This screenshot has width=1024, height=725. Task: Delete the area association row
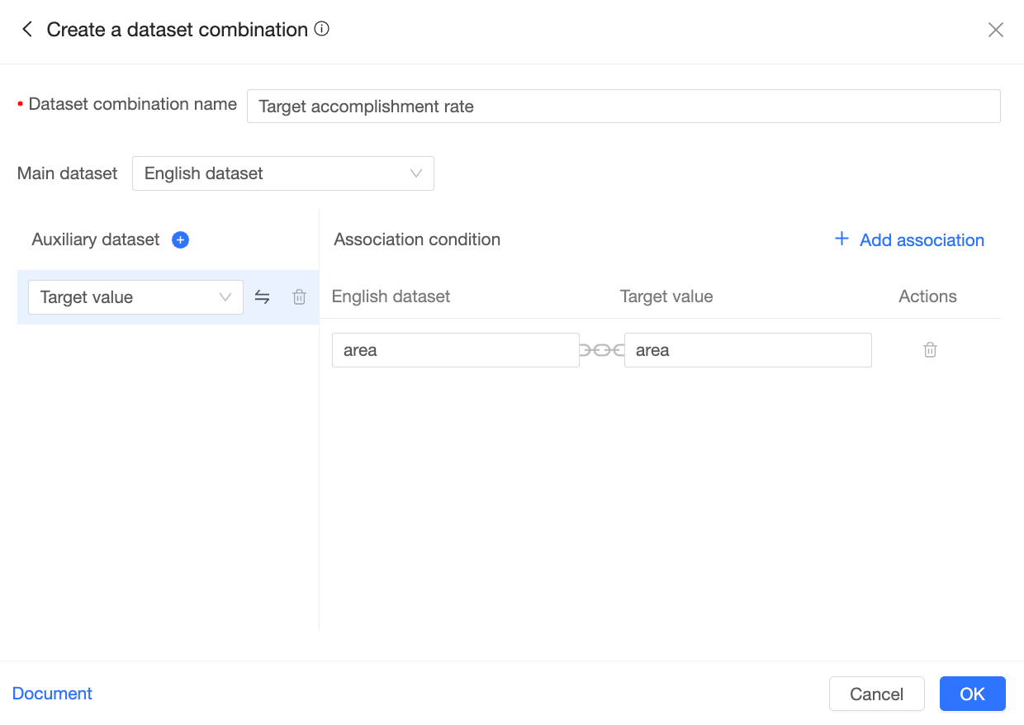[x=930, y=350]
